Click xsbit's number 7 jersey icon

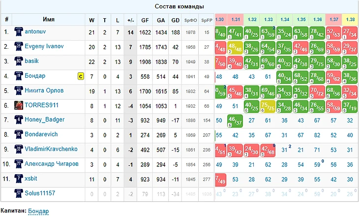[19, 179]
